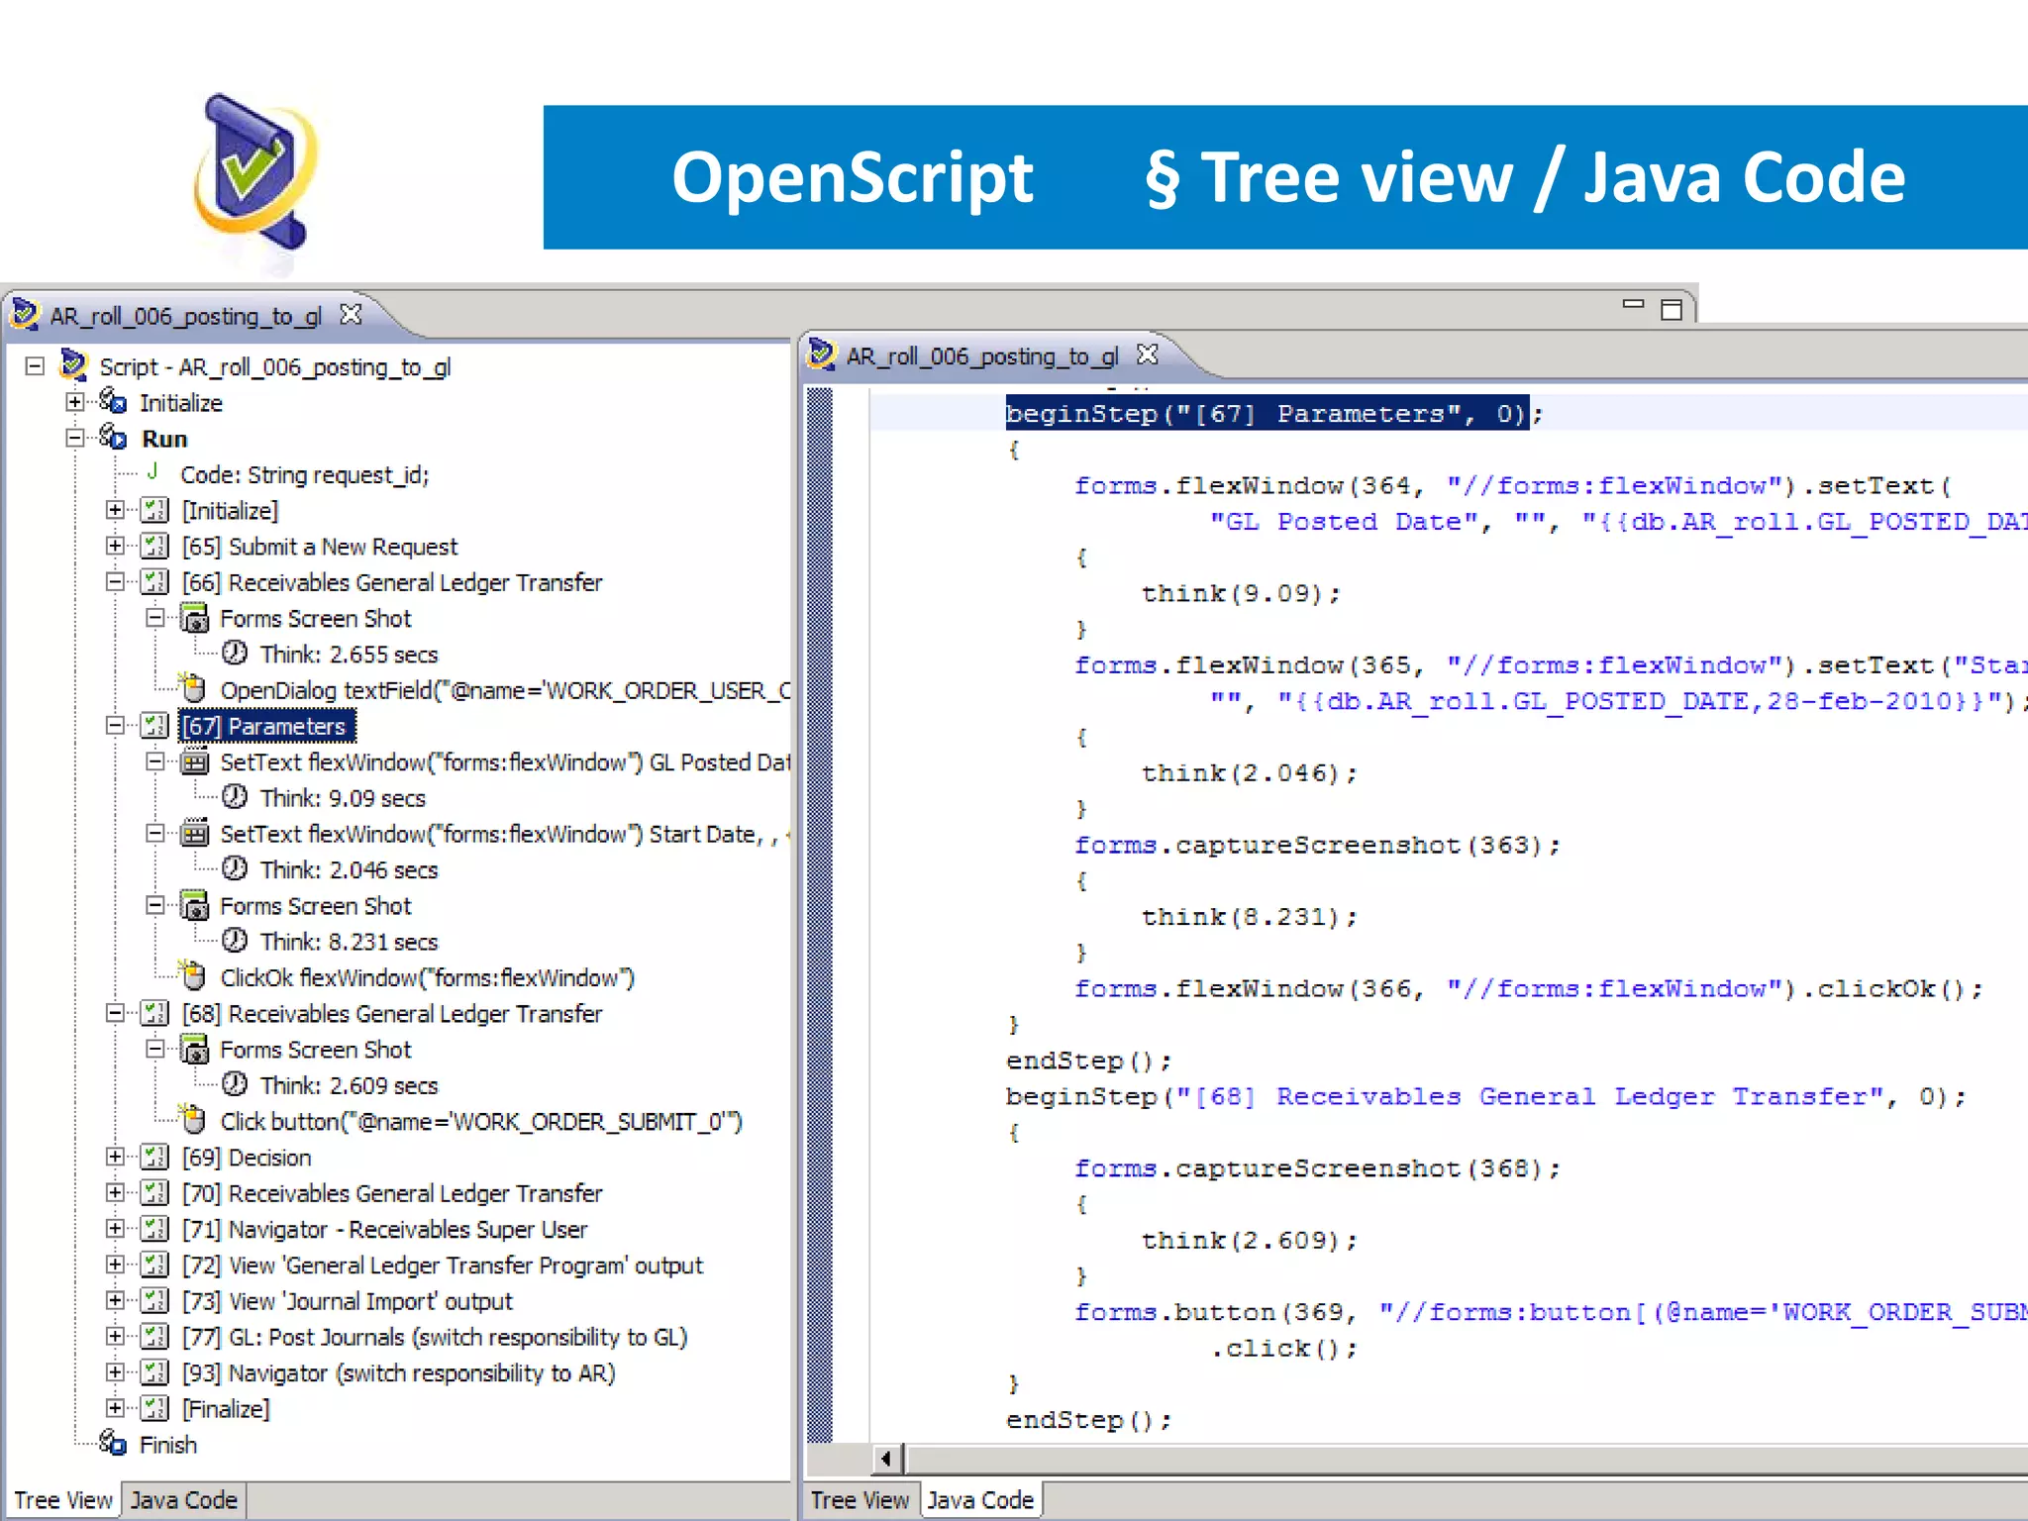Viewport: 2028px width, 1521px height.
Task: Expand [77] GL: Post Journals step
Action: (116, 1337)
